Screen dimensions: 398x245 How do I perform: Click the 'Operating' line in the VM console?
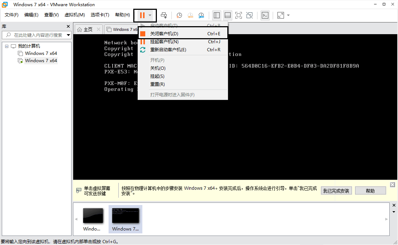119,89
